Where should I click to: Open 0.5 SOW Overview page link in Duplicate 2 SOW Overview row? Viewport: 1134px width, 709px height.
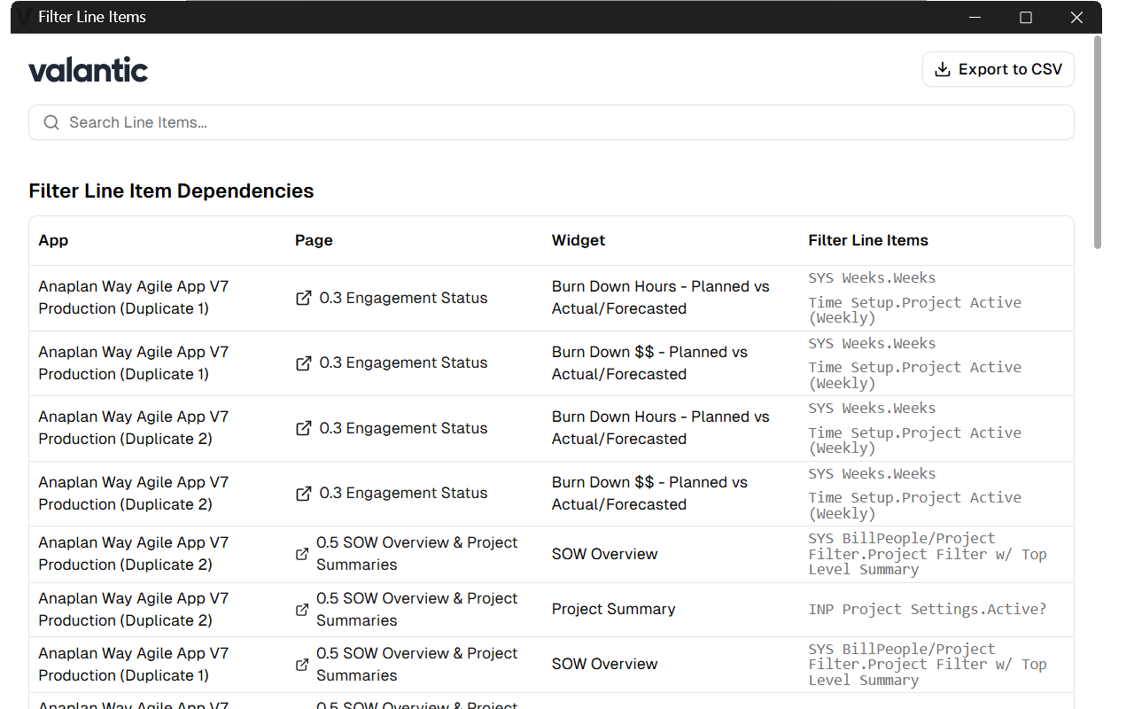pyautogui.click(x=416, y=554)
